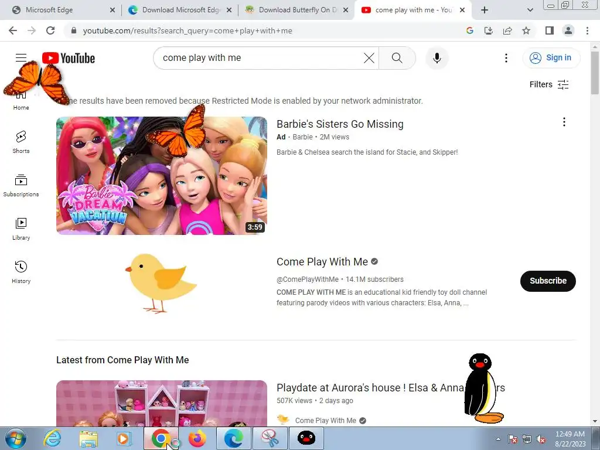The width and height of the screenshot is (600, 450).
Task: Open a new browser tab
Action: [x=485, y=10]
